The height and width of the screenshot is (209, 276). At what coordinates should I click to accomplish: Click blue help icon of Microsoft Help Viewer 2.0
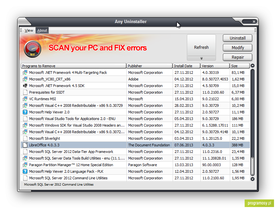click(x=25, y=112)
